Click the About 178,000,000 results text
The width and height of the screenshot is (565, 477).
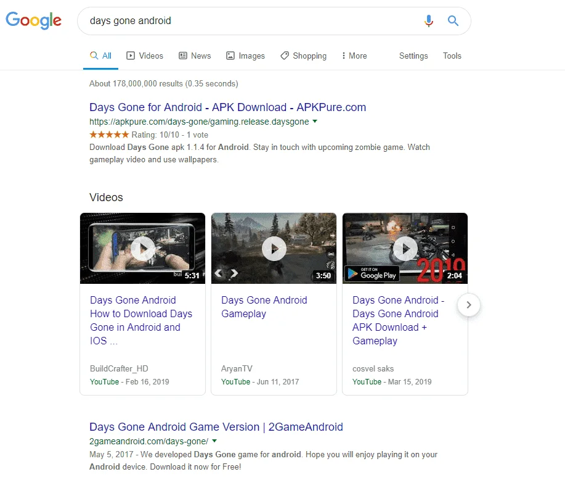pos(164,84)
